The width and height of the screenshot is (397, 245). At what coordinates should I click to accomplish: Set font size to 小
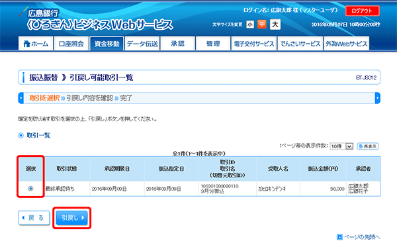tap(250, 24)
